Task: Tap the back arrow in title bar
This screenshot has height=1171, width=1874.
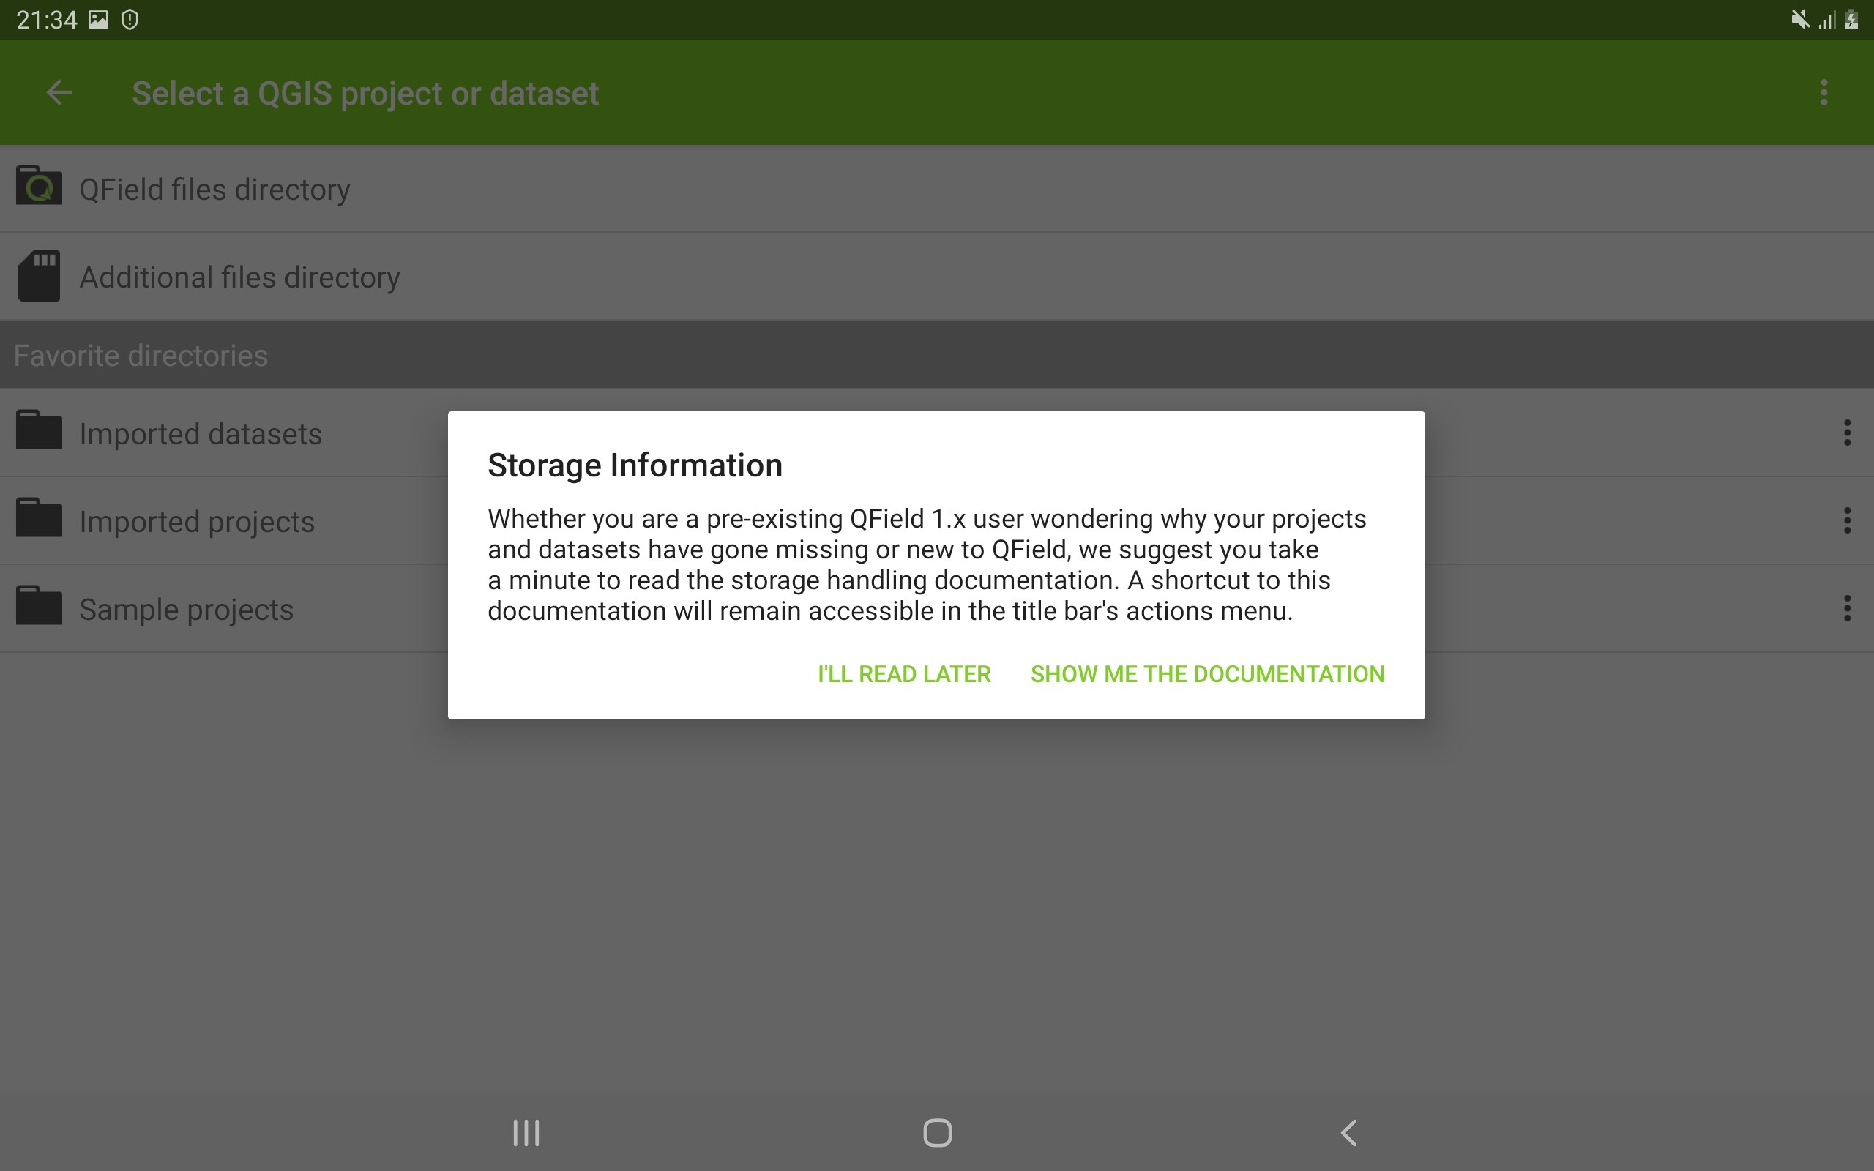Action: click(x=59, y=93)
